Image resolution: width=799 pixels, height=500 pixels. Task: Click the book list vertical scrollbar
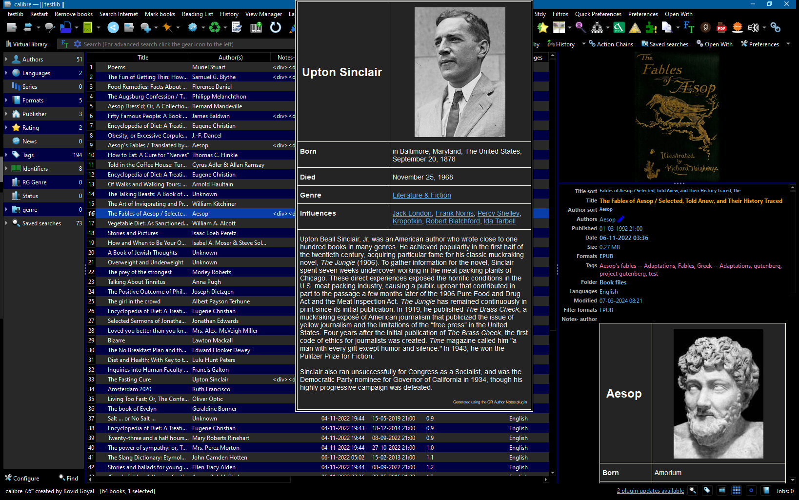tap(553, 263)
